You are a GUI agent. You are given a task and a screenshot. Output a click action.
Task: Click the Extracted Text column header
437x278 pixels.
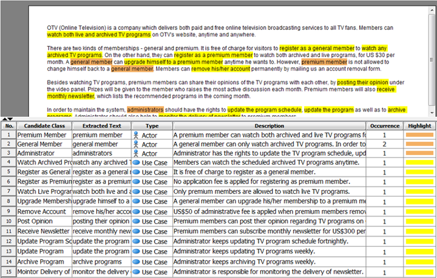102,126
